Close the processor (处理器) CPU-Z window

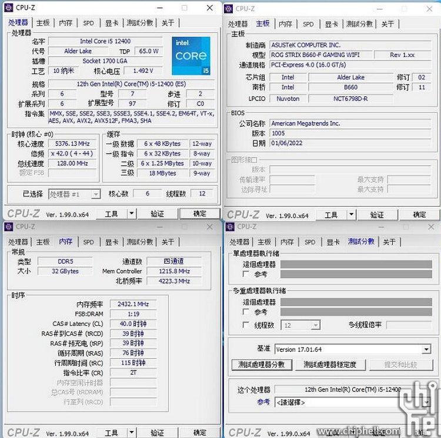click(210, 8)
